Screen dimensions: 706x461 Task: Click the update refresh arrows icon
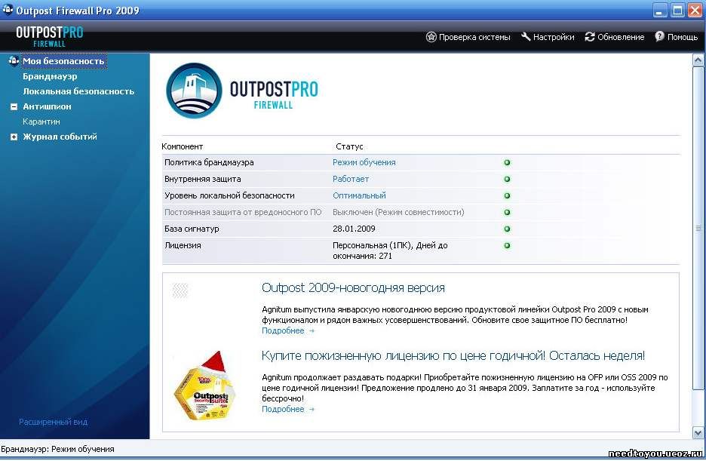click(589, 37)
